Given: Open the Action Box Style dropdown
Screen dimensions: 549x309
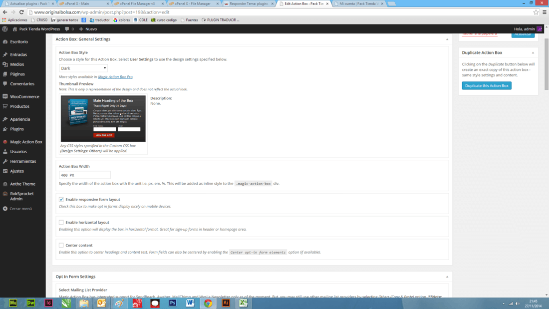Looking at the screenshot, I should click(x=83, y=68).
